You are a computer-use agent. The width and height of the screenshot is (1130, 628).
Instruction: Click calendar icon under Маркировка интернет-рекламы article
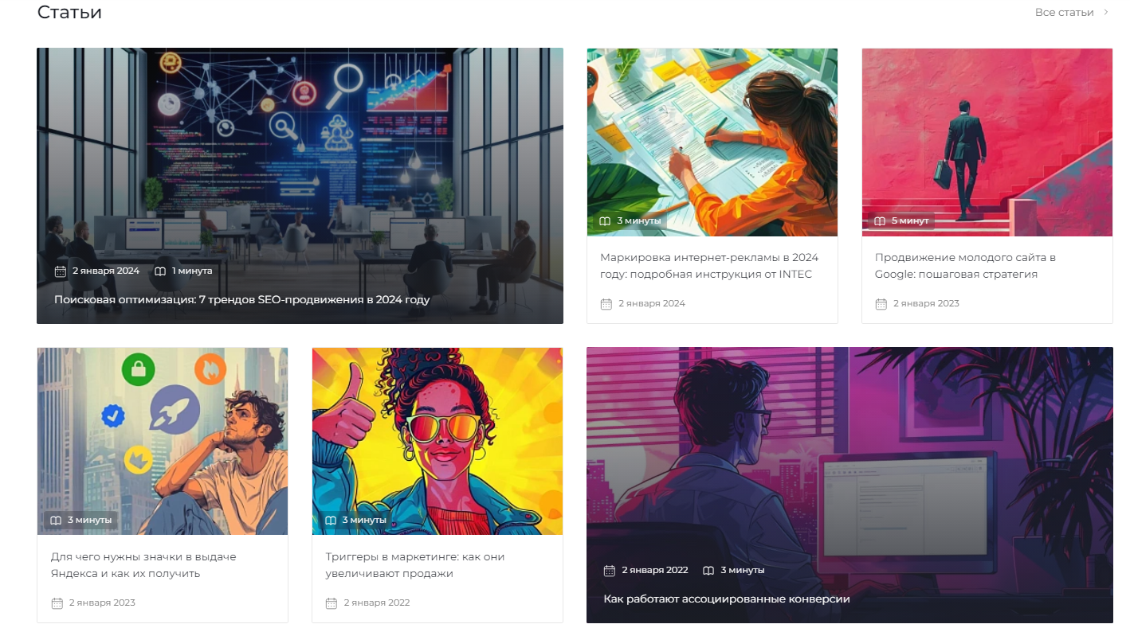[606, 304]
